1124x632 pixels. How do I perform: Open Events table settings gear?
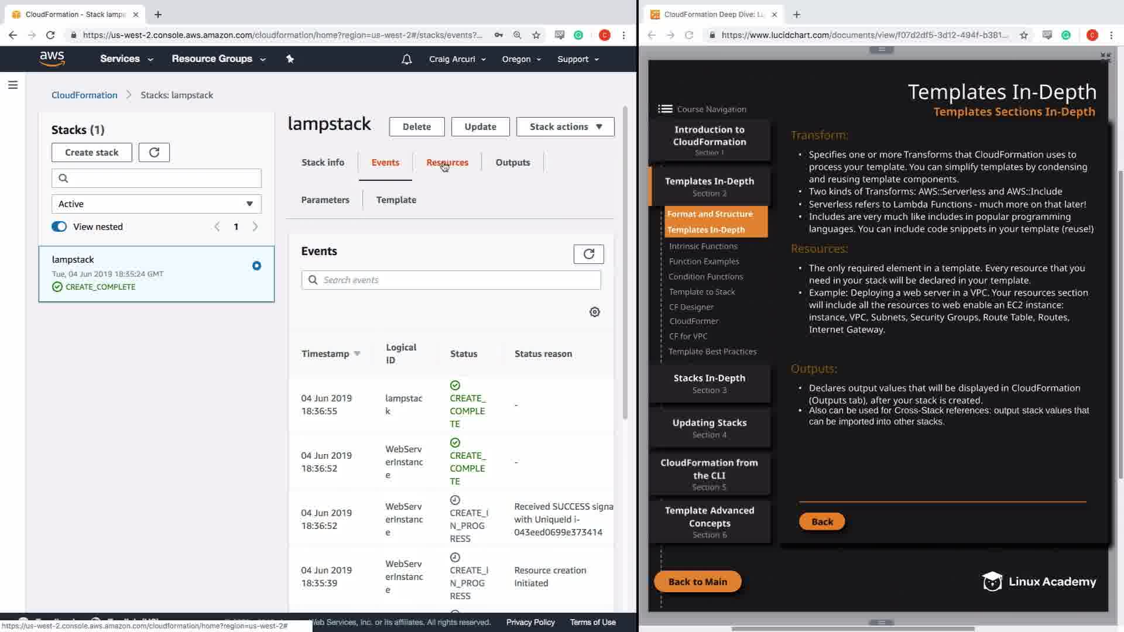click(594, 312)
